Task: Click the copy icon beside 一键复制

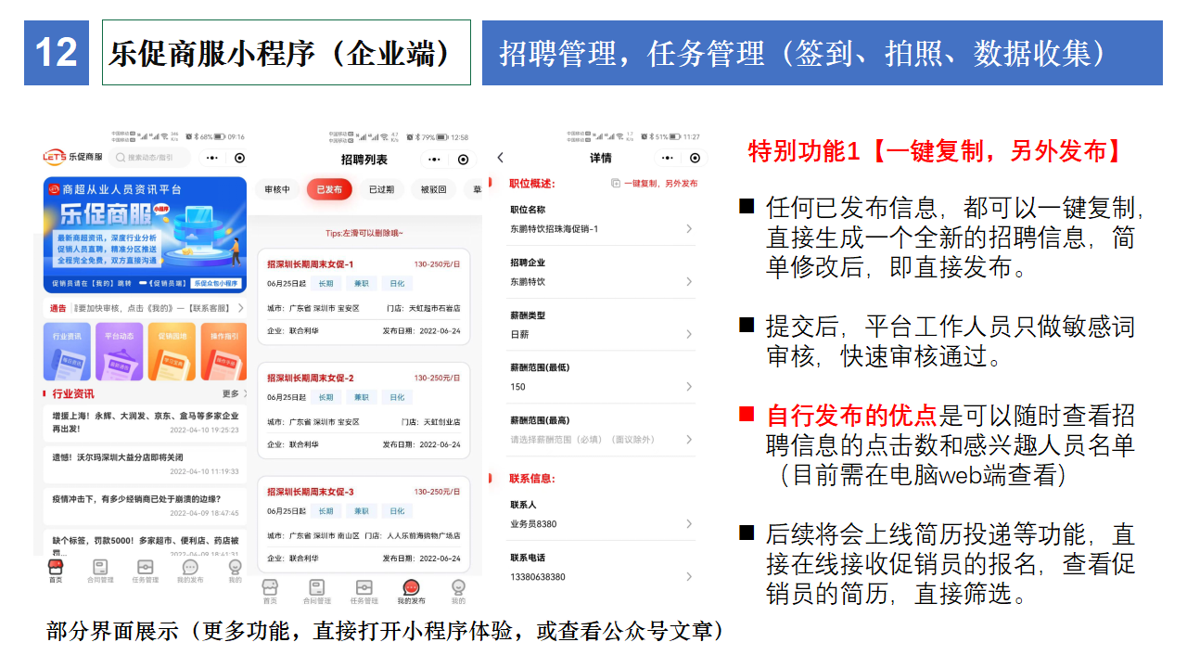Action: coord(616,184)
